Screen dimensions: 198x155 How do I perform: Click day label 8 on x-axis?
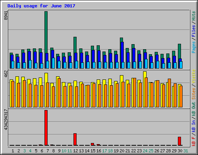pos(53,151)
